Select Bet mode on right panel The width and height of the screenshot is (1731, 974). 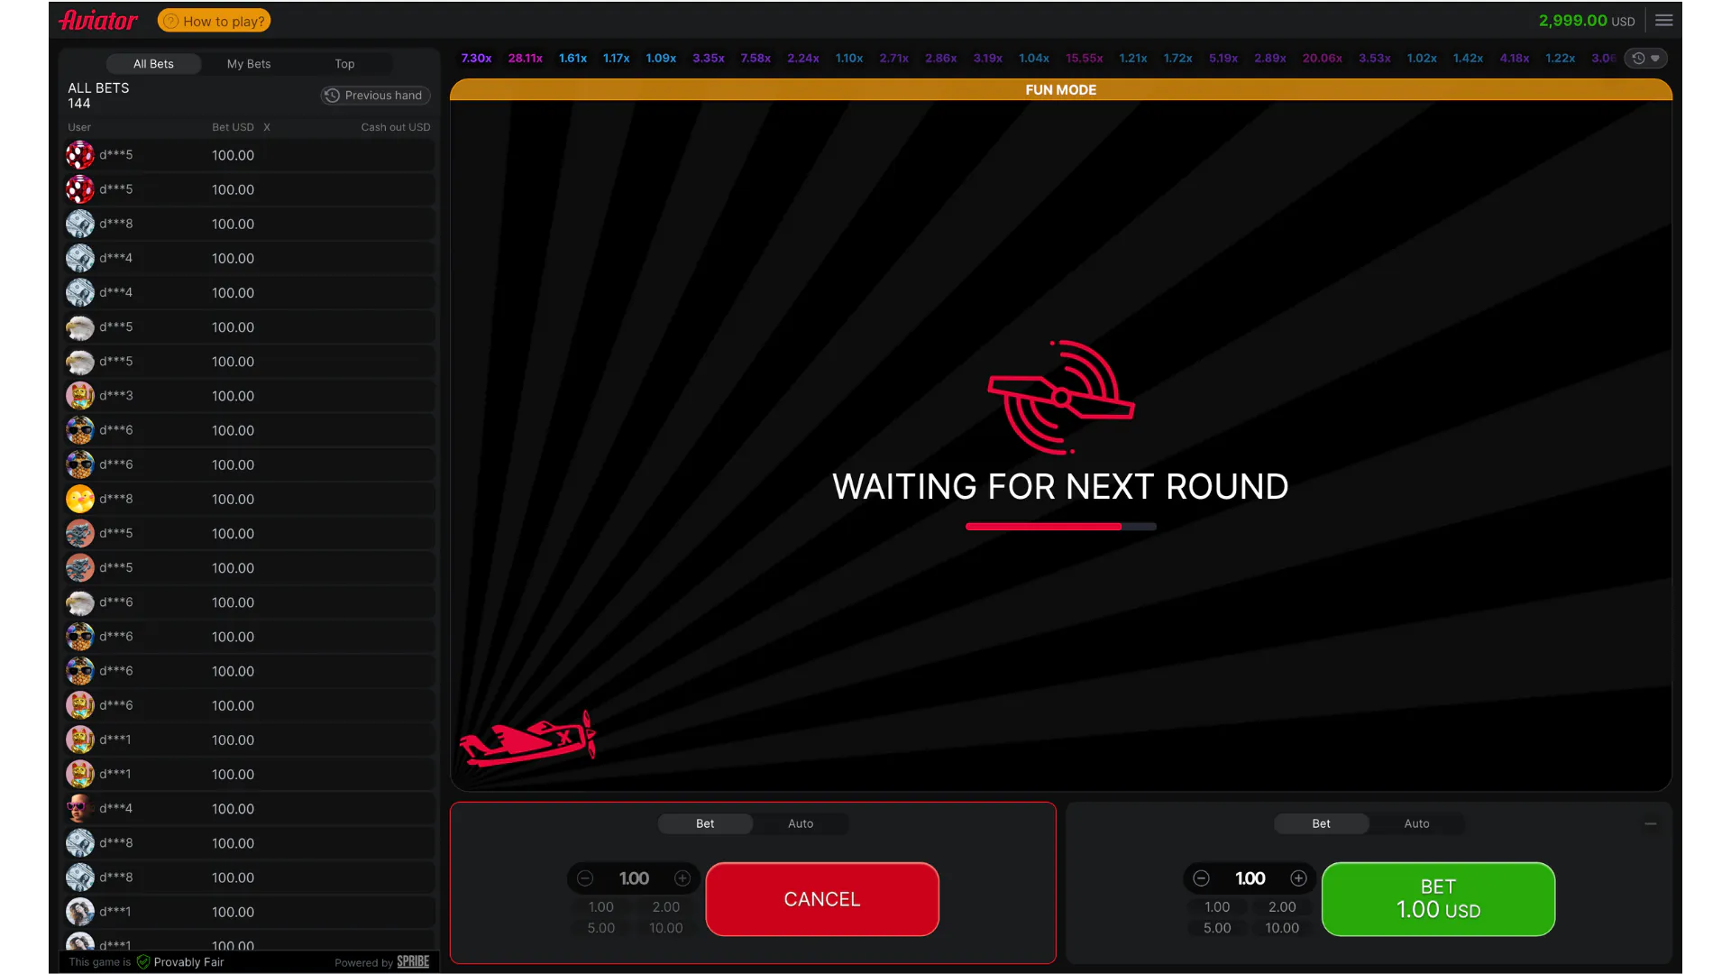pyautogui.click(x=1321, y=823)
